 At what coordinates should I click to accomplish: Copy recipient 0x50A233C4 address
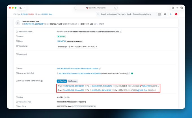tap(114, 86)
